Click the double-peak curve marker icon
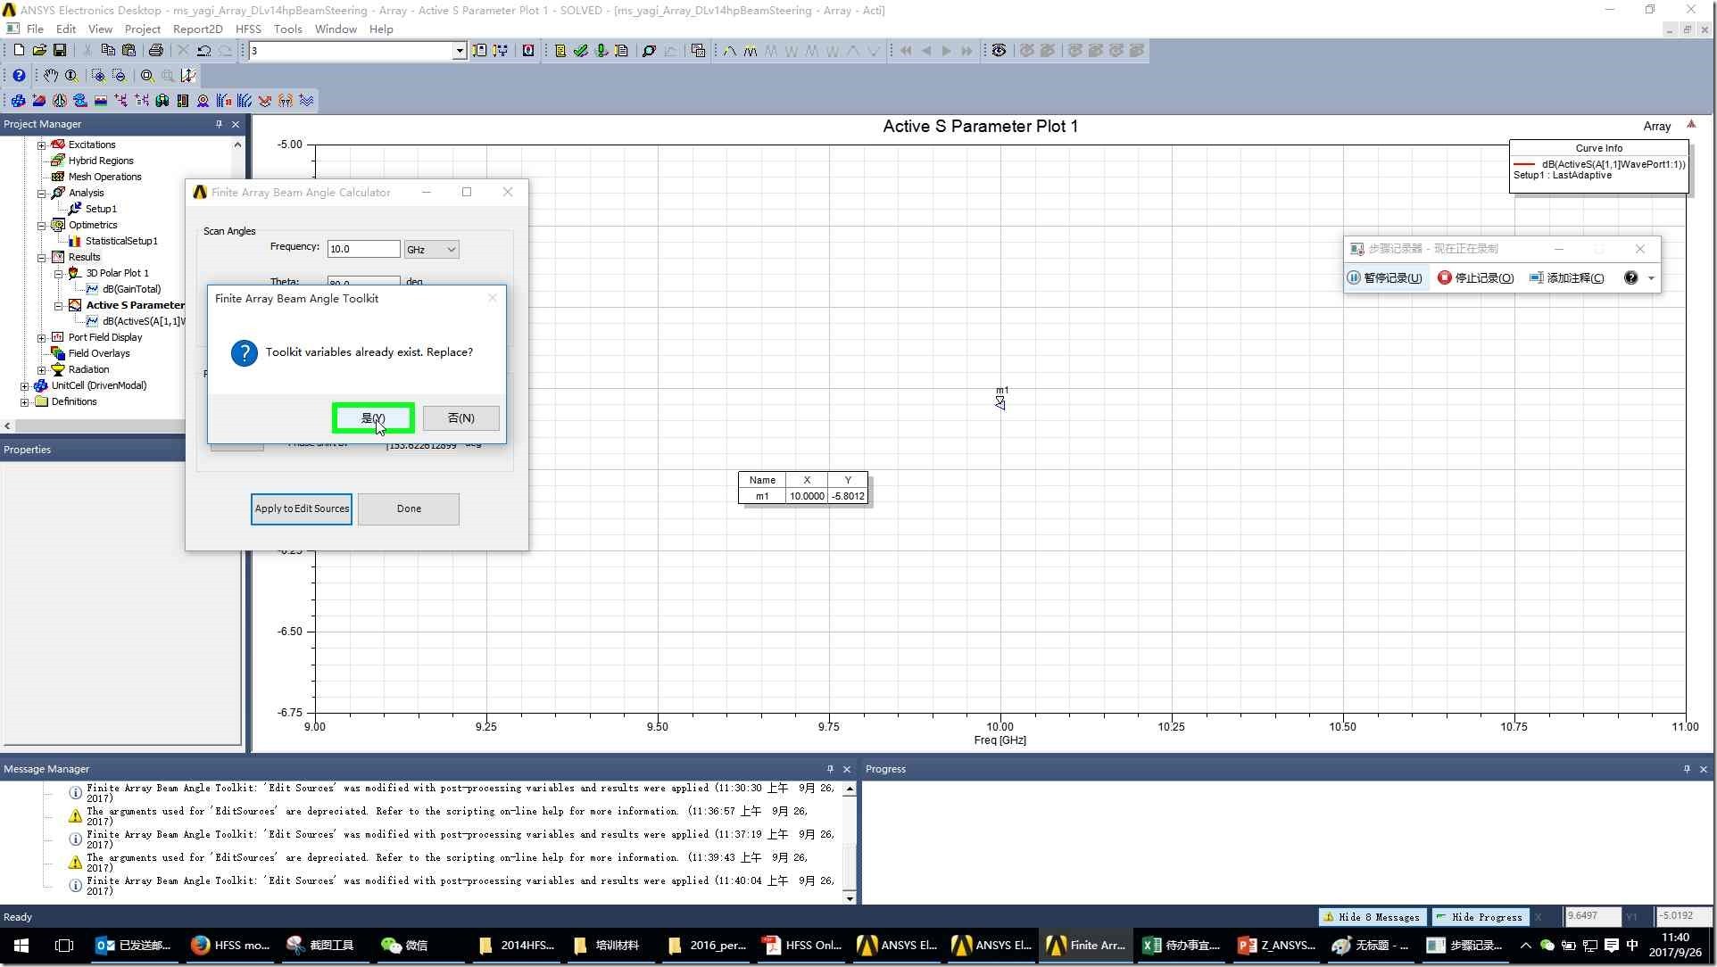 click(751, 51)
